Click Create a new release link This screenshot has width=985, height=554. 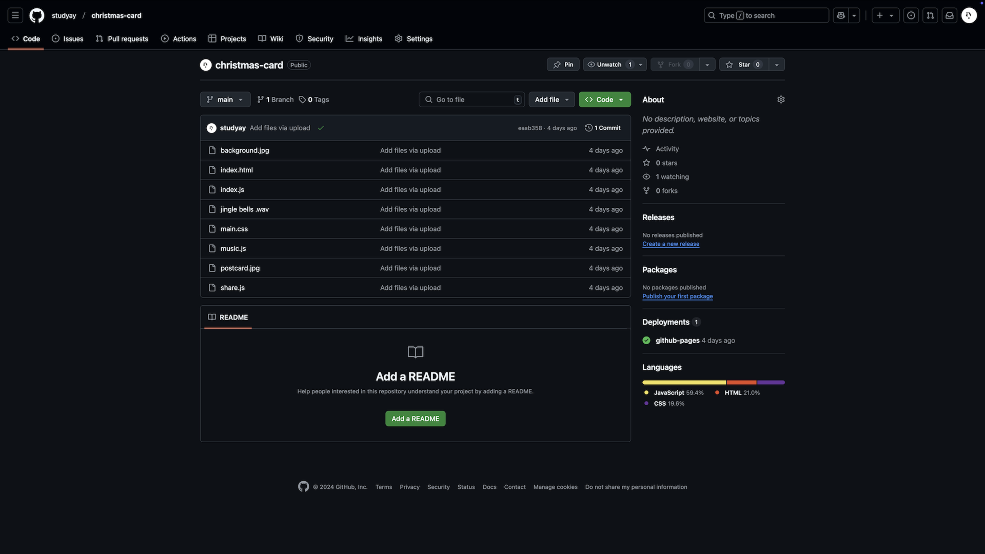pyautogui.click(x=671, y=244)
